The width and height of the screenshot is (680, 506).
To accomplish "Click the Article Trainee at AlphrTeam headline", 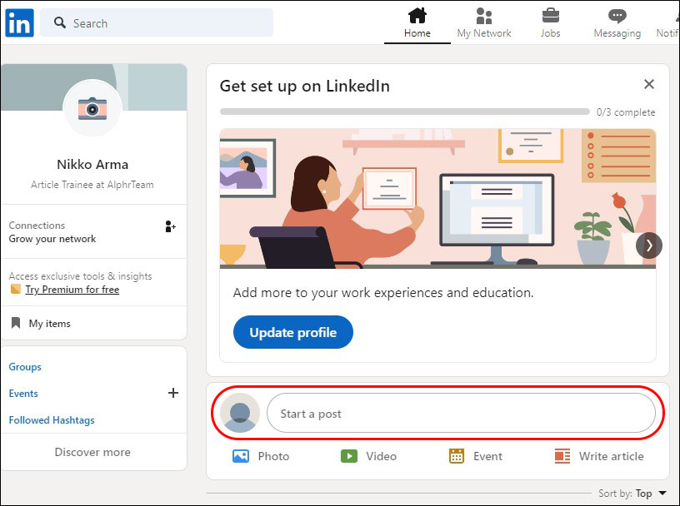I will (92, 185).
